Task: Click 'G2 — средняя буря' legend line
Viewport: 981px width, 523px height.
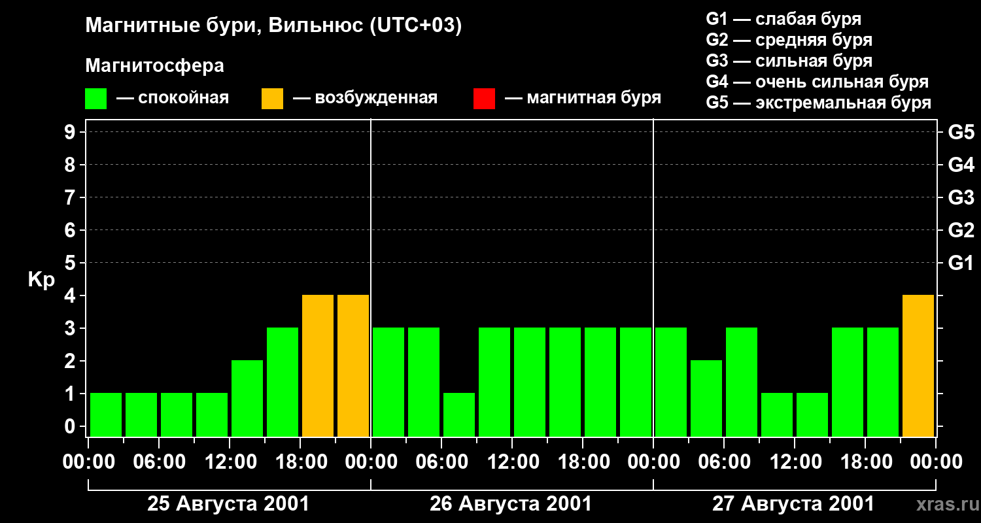Action: (x=789, y=40)
